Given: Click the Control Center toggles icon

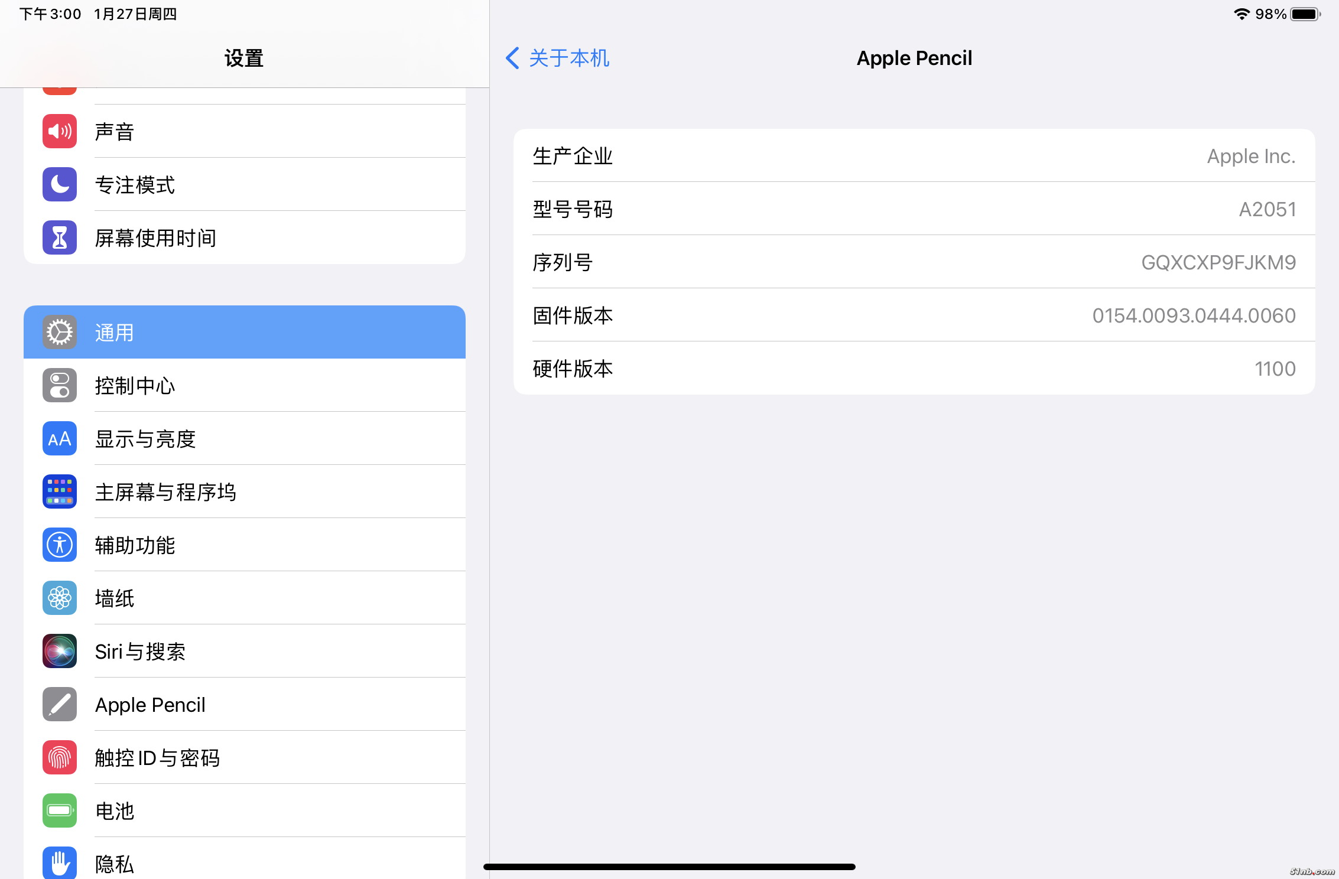Looking at the screenshot, I should click(x=60, y=385).
